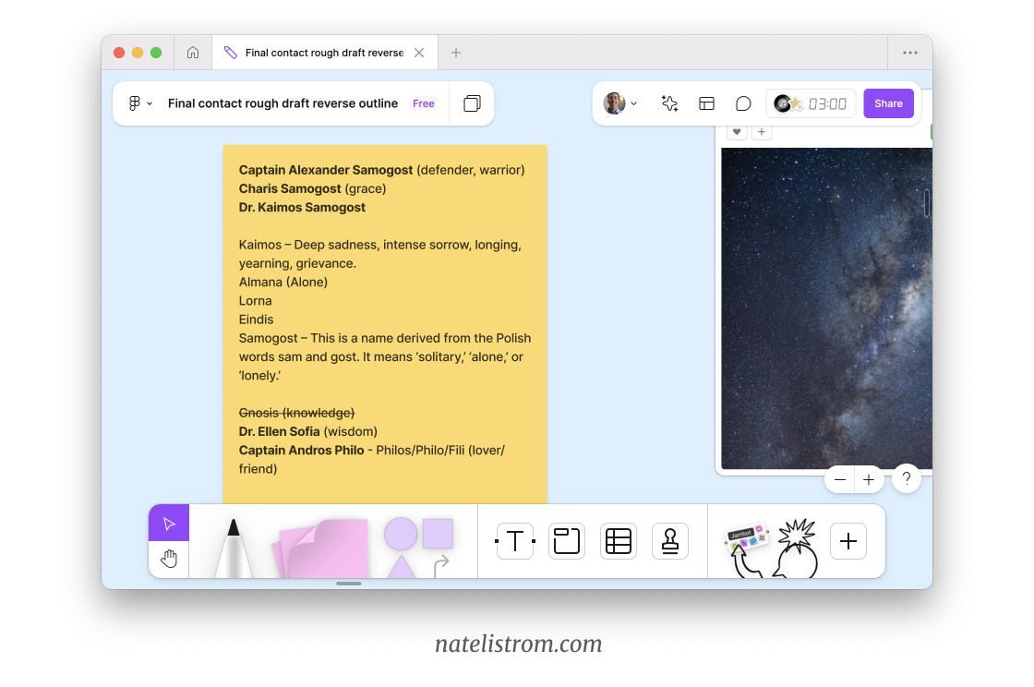Image resolution: width=1034 pixels, height=687 pixels.
Task: Open the user avatar dropdown
Action: pyautogui.click(x=620, y=103)
